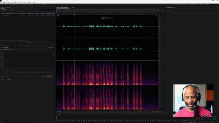Switch to the Media Browser tab

[x=4, y=45]
